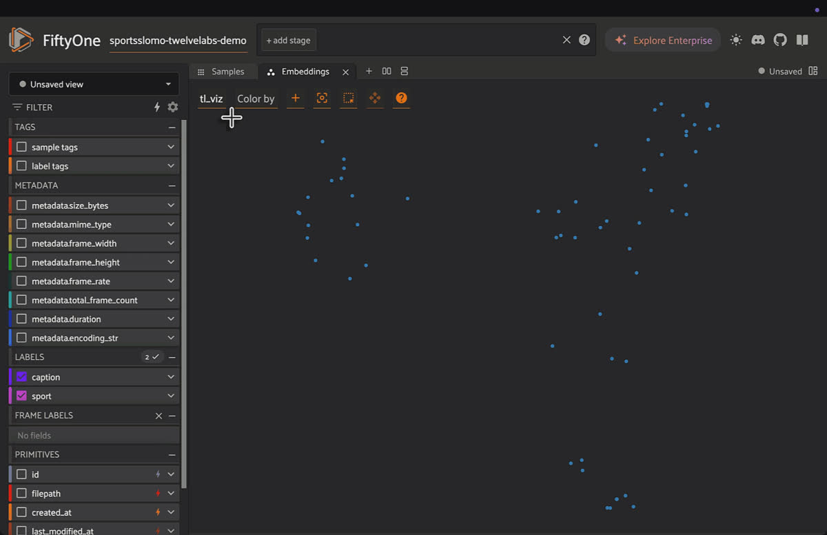The height and width of the screenshot is (535, 827).
Task: Uncheck the sport label checkbox
Action: pos(21,396)
